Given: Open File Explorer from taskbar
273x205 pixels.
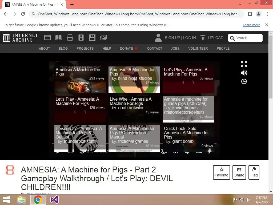Looking at the screenshot, I should pyautogui.click(x=22, y=200).
